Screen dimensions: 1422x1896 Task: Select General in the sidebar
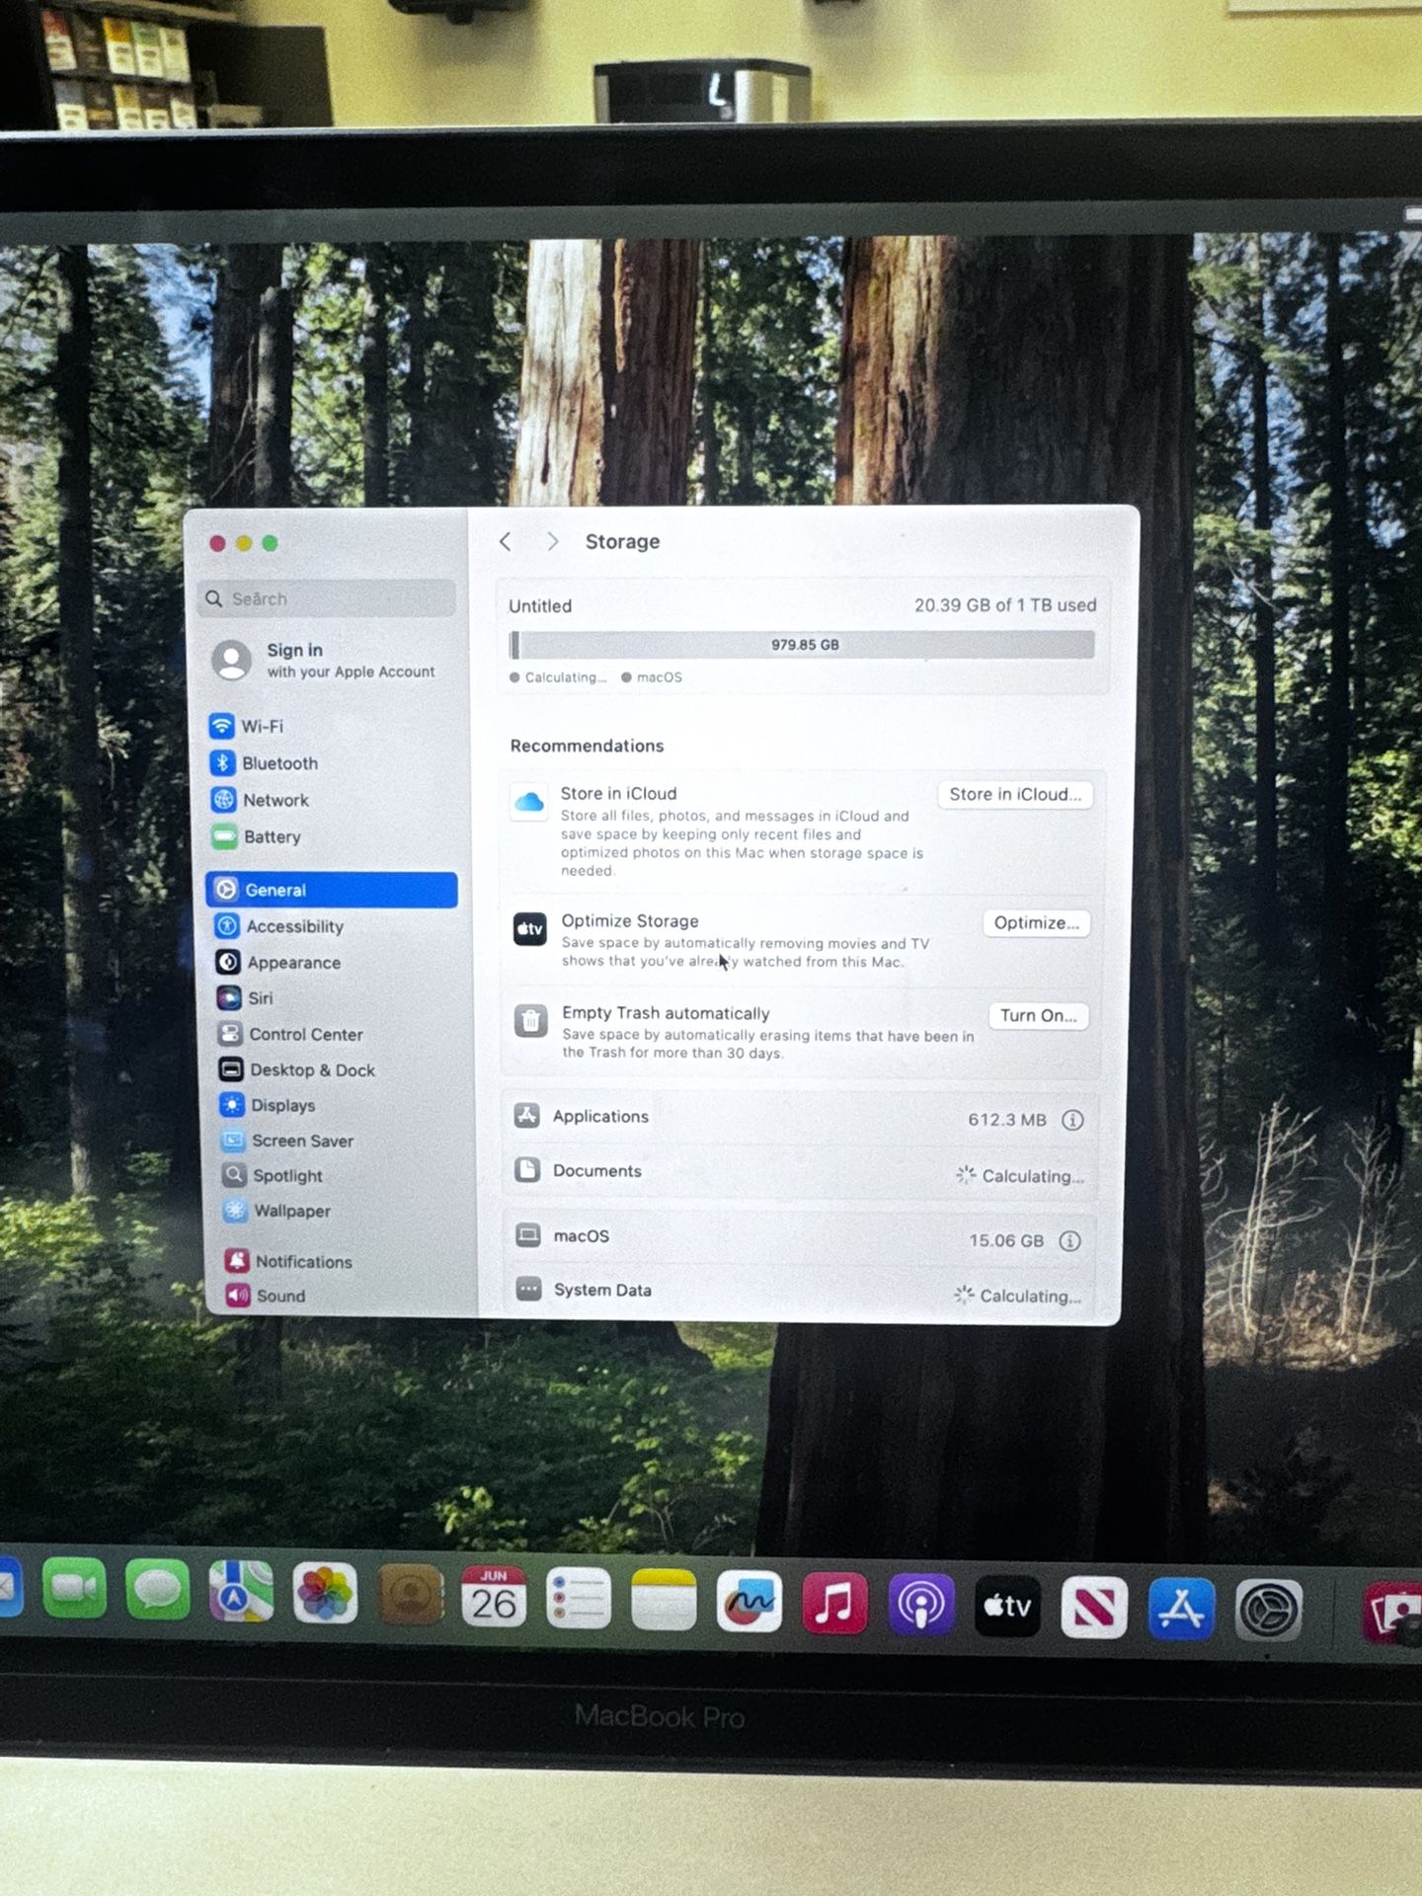point(332,890)
